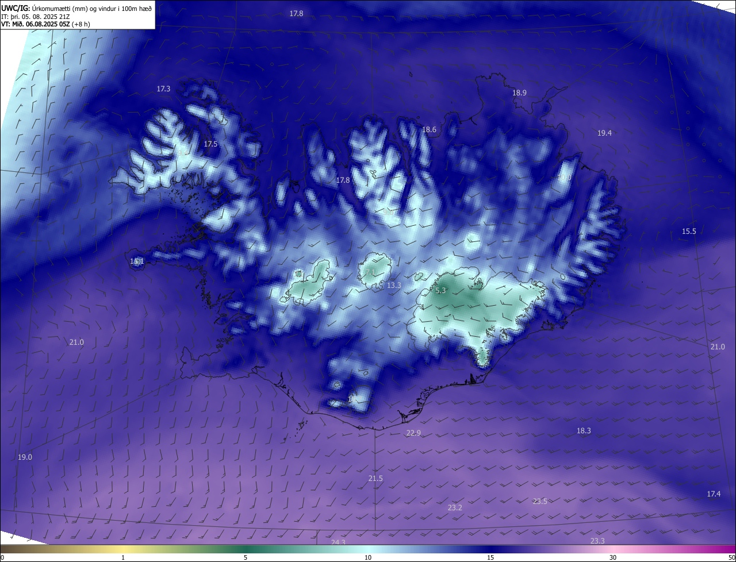Click the map value 24.3

tap(338, 542)
